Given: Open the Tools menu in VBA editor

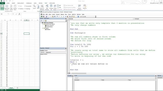Looking at the screenshot, I should coord(70,14).
